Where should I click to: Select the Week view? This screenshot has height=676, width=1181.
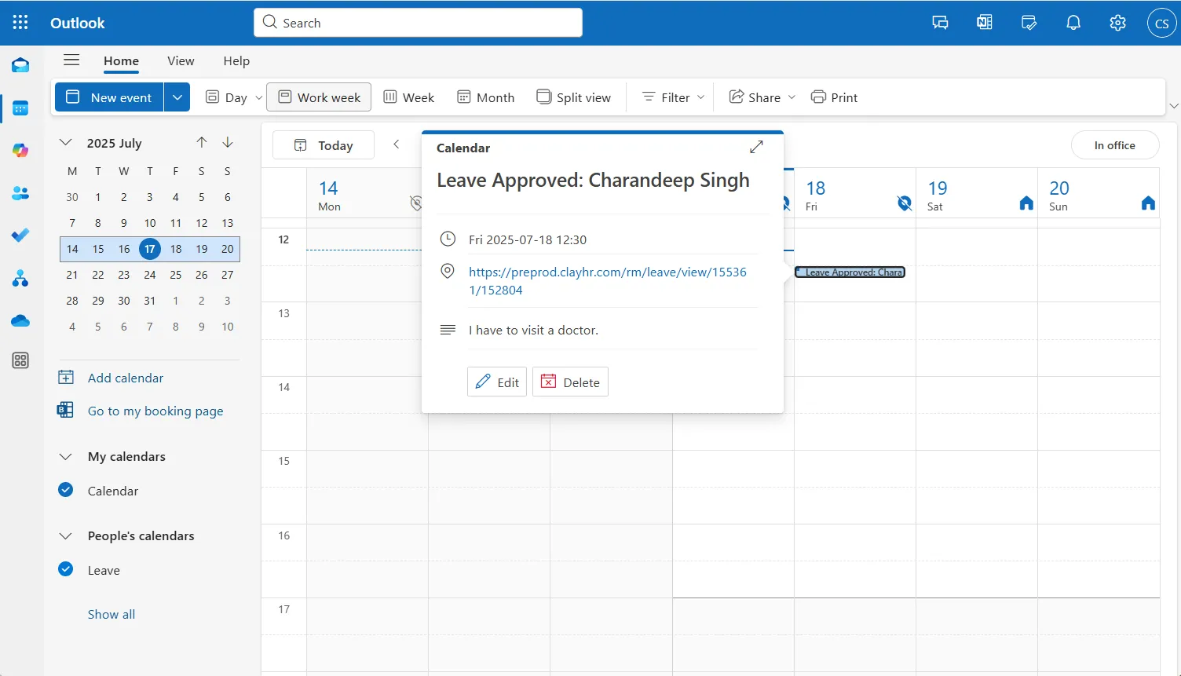click(409, 97)
